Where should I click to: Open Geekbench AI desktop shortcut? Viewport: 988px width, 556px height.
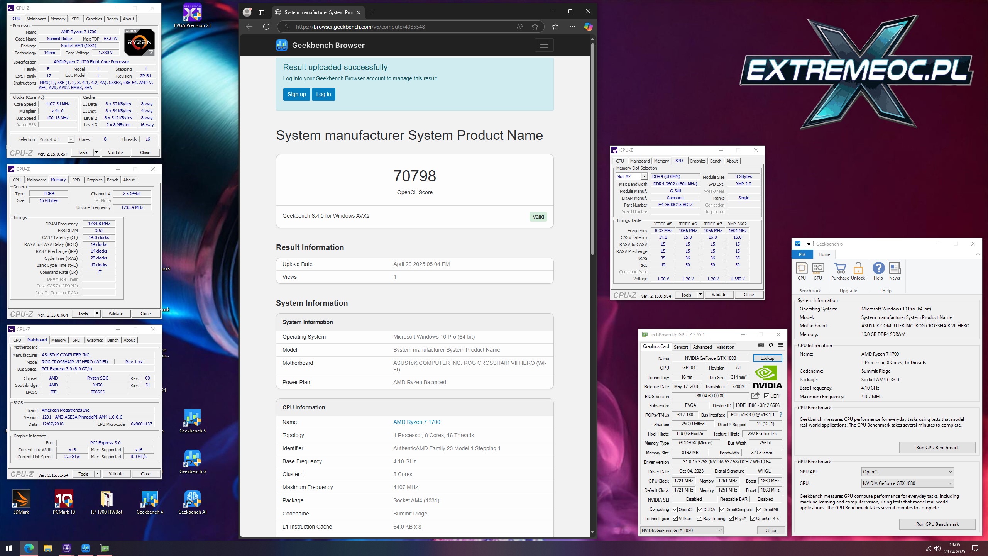pyautogui.click(x=192, y=502)
